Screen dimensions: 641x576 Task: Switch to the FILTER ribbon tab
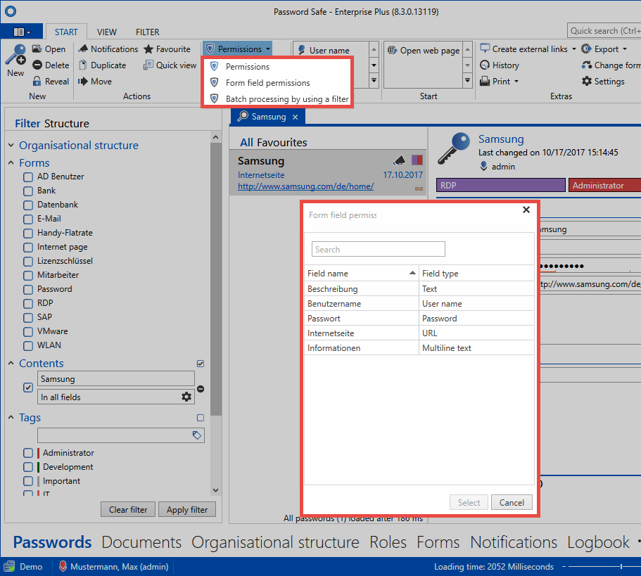(148, 32)
